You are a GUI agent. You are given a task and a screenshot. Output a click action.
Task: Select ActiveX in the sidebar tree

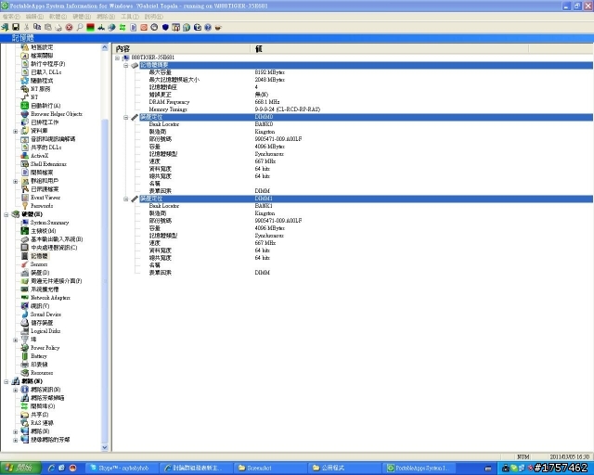[x=39, y=156]
